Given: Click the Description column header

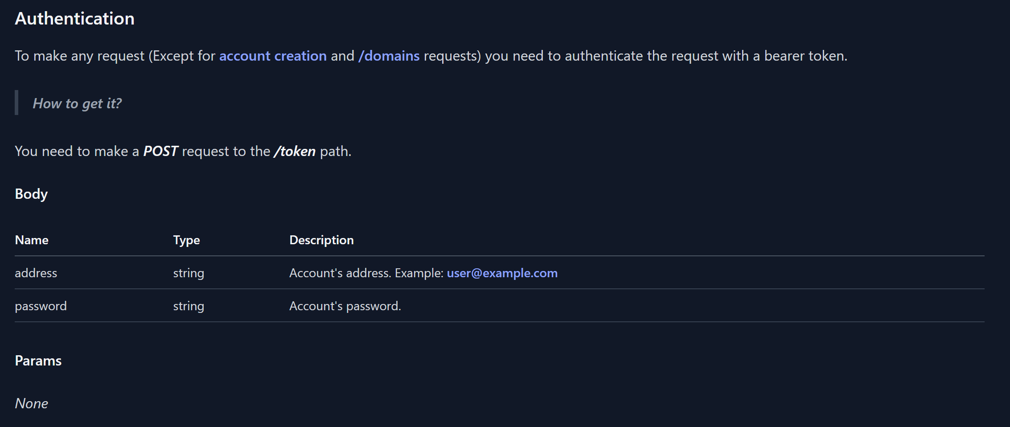Looking at the screenshot, I should (x=321, y=240).
